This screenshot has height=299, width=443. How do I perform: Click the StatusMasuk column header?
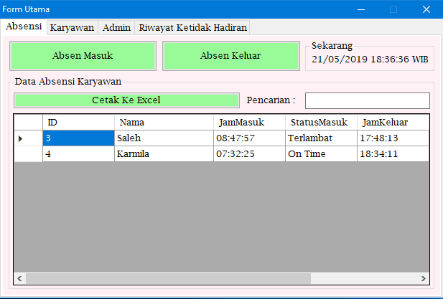tap(320, 122)
